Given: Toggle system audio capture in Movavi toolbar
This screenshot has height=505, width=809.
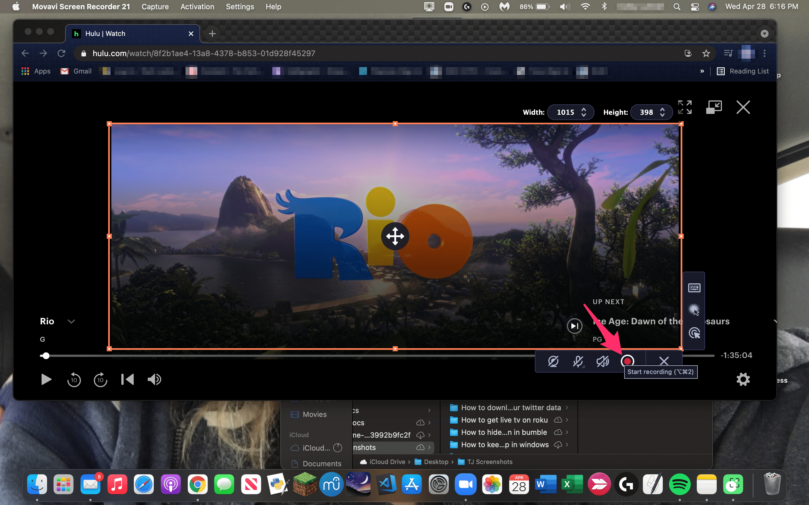Looking at the screenshot, I should [x=603, y=361].
